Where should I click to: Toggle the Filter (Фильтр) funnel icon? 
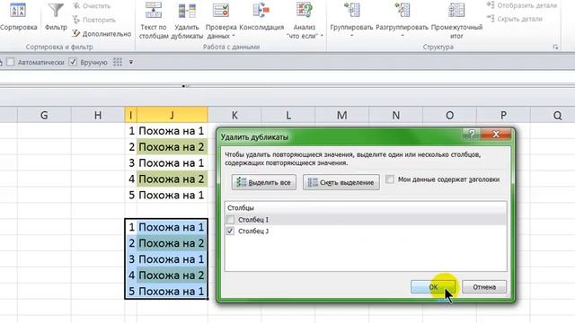click(56, 16)
